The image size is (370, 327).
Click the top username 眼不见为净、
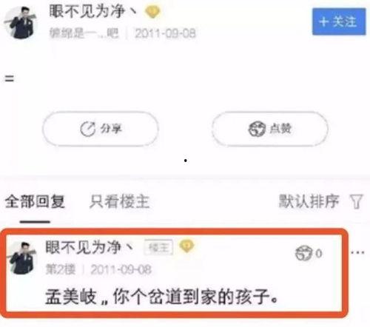[x=93, y=11]
